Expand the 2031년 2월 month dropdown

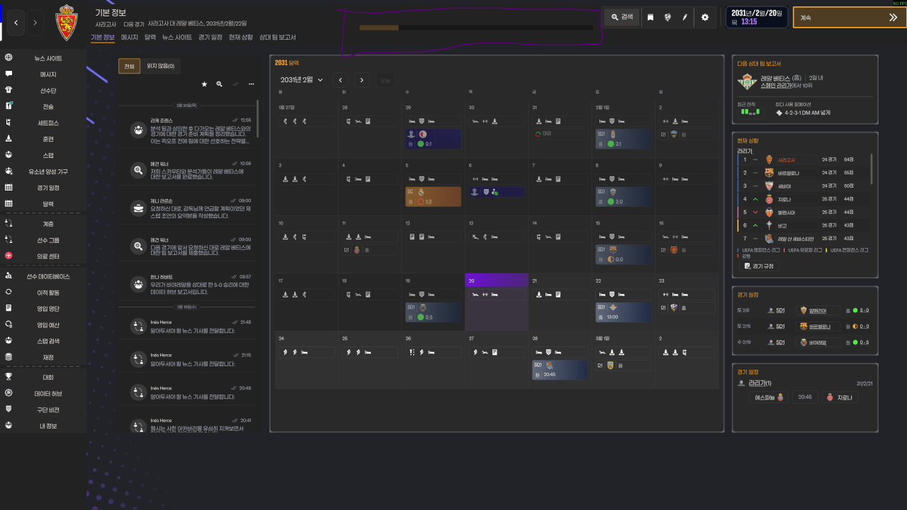point(302,80)
